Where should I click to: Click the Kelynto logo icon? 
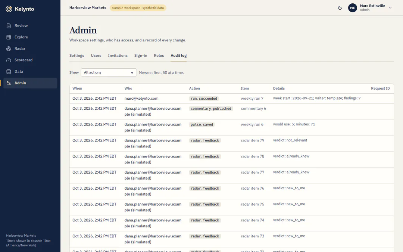pyautogui.click(x=9, y=9)
